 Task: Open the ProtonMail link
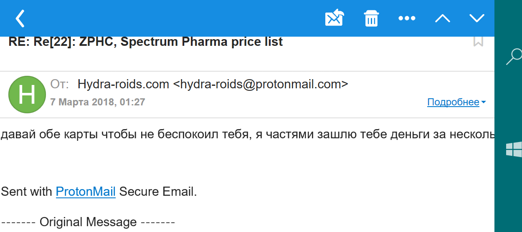86,192
